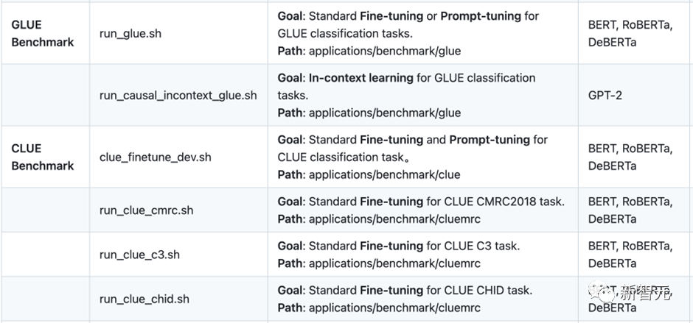Open the clue_finetune_dev.sh script name
The height and width of the screenshot is (323, 693).
[155, 157]
